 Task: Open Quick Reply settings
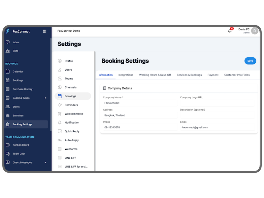[72, 131]
